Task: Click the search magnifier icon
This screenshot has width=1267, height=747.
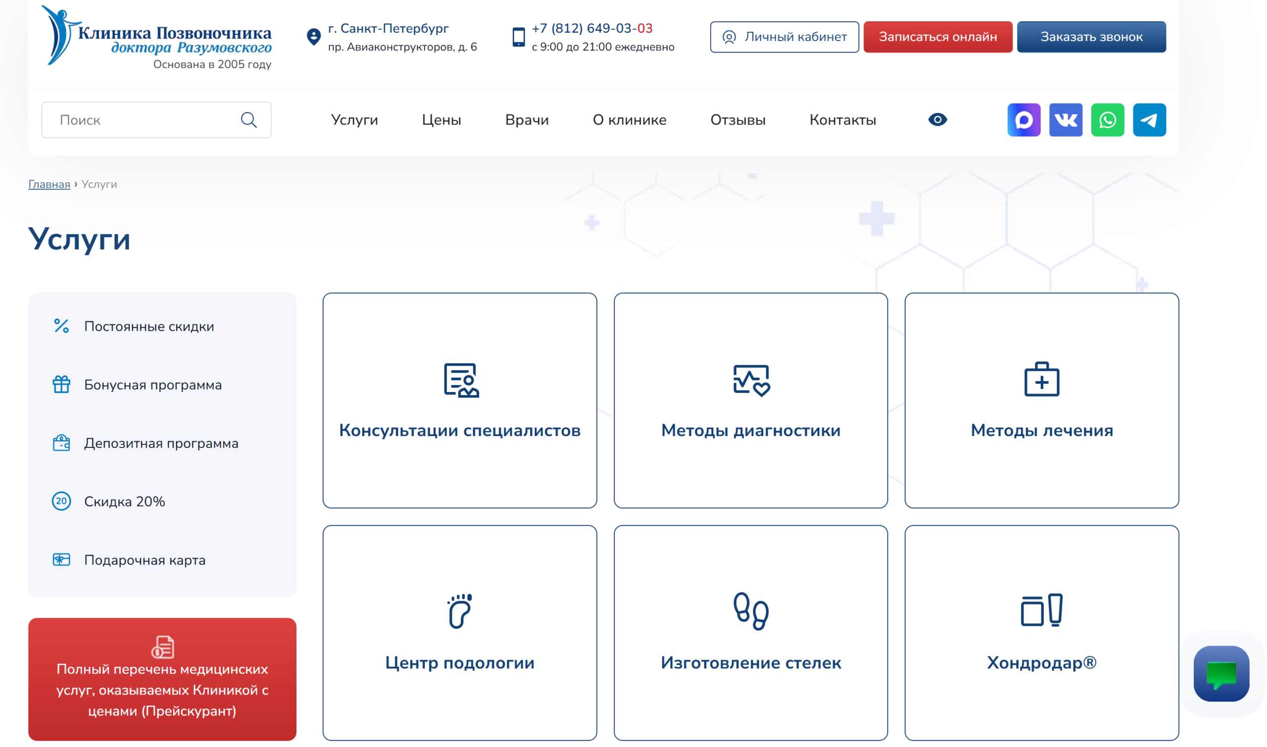Action: (x=248, y=120)
